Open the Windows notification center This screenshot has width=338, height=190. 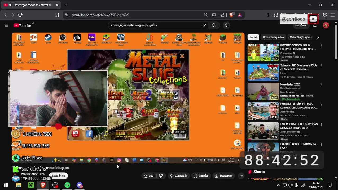tap(330, 185)
